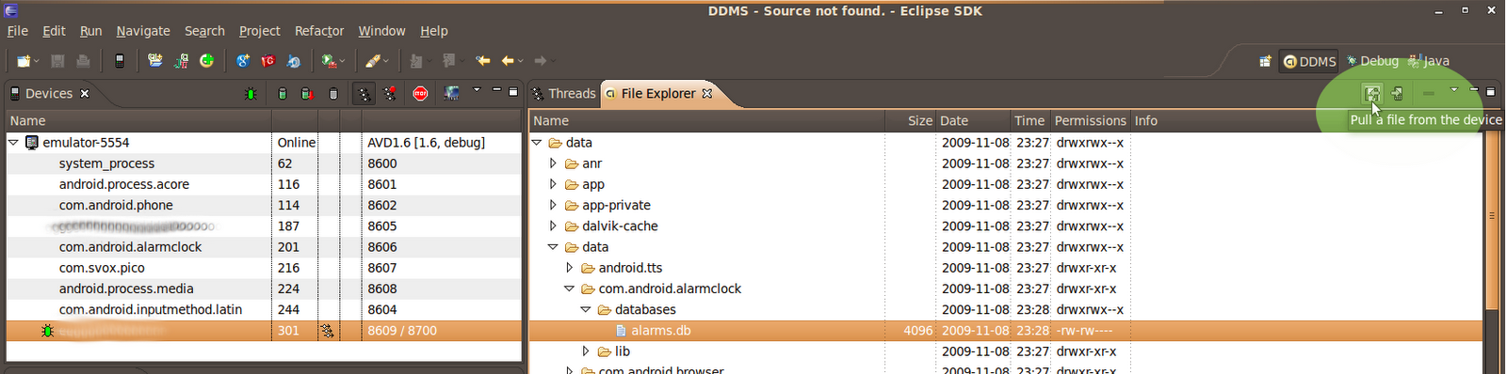Collapse the emulator-5554 device node
1507x374 pixels.
click(x=13, y=143)
